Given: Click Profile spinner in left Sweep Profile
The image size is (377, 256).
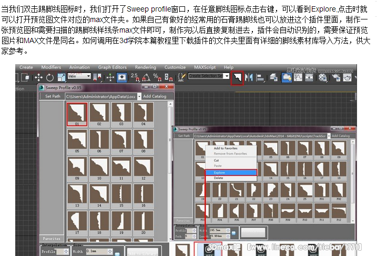Looking at the screenshot, I should 66,252.
